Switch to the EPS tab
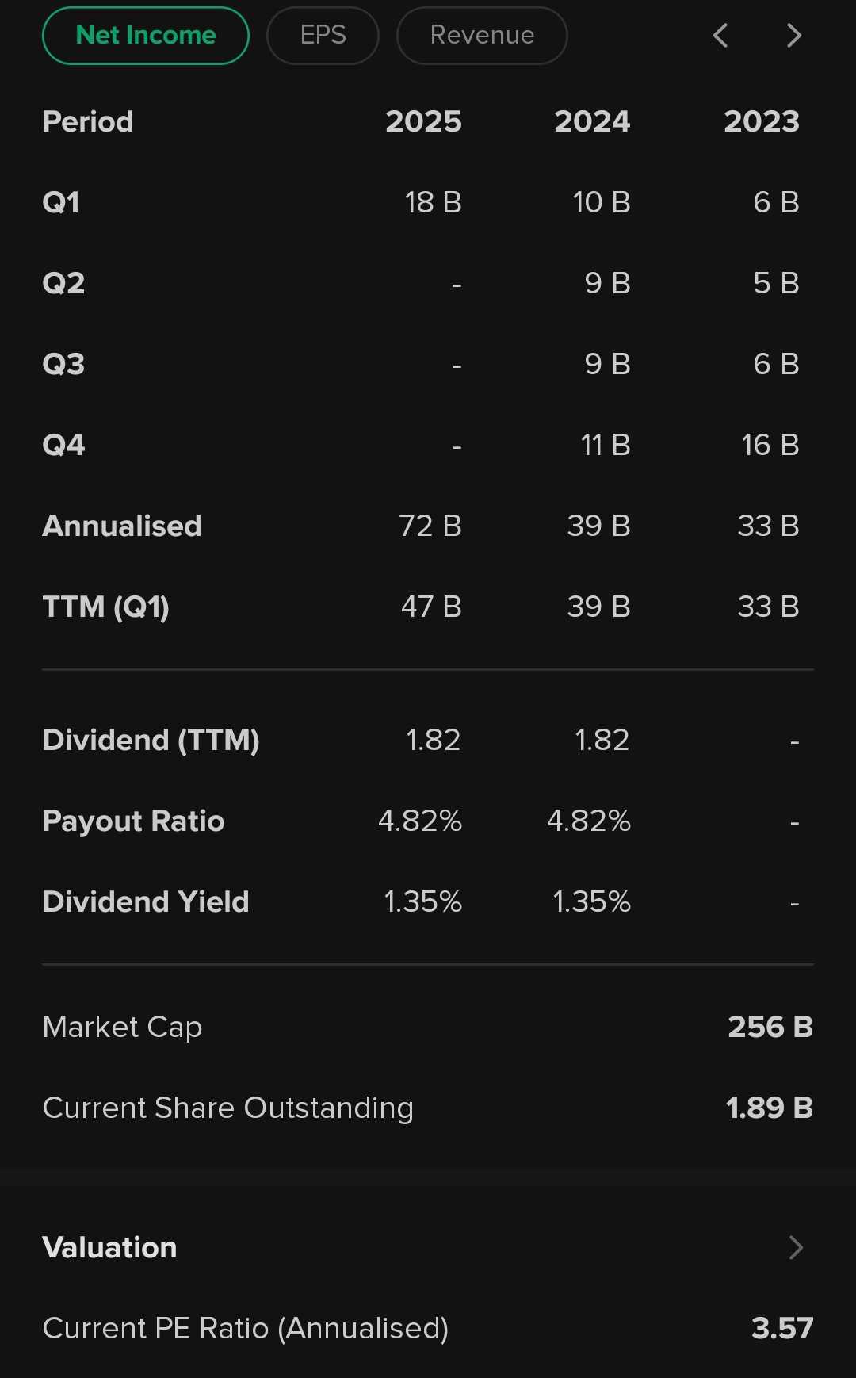 (323, 36)
